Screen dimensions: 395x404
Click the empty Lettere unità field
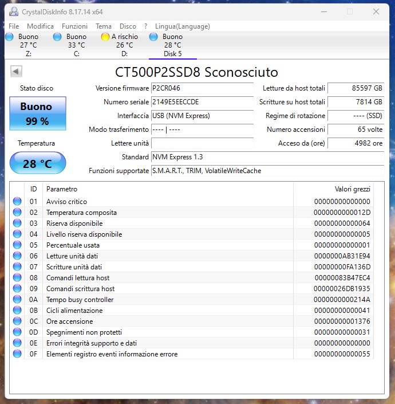(202, 143)
